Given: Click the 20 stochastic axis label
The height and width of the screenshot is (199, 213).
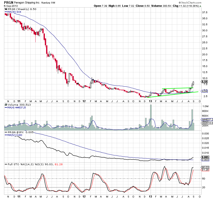Looking at the screenshot, I should (x=204, y=187).
